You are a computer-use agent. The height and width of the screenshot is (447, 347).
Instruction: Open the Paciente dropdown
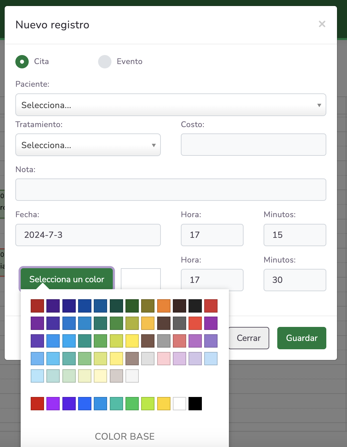click(x=170, y=105)
